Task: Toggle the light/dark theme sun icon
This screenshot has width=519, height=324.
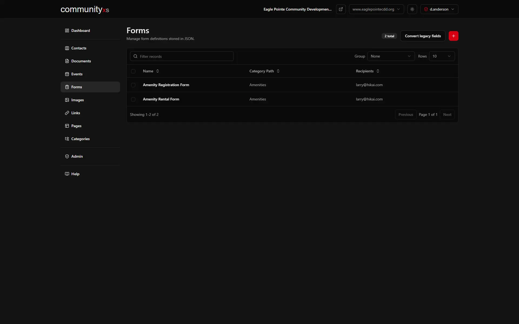Action: [412, 9]
